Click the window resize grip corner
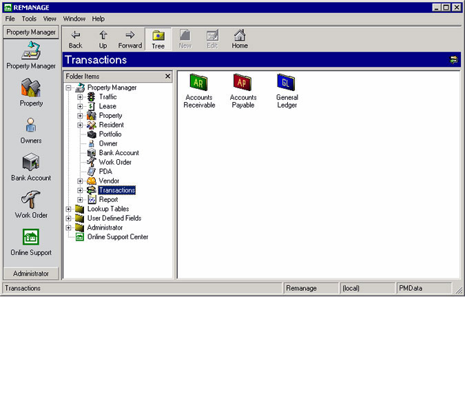The image size is (465, 397). (x=459, y=291)
